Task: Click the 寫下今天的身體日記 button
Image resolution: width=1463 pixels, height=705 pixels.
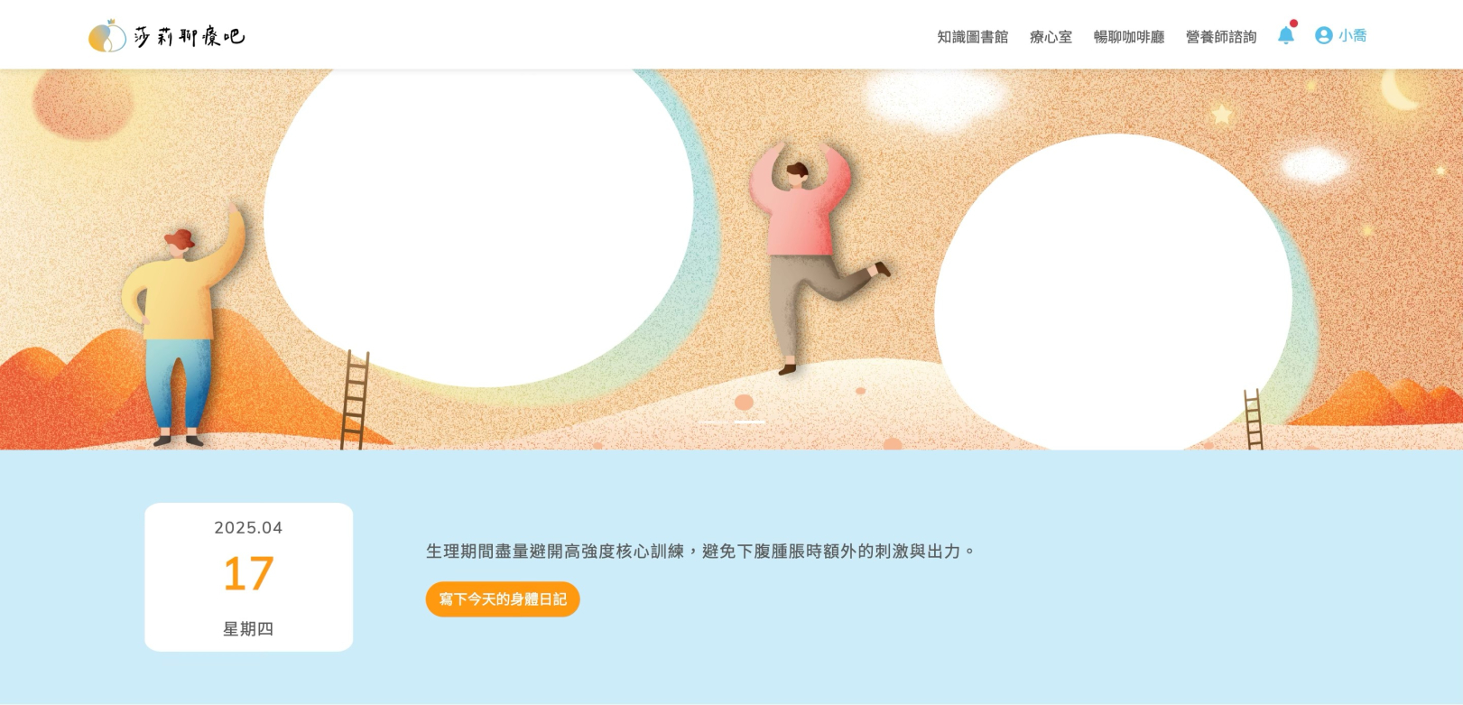Action: [503, 599]
